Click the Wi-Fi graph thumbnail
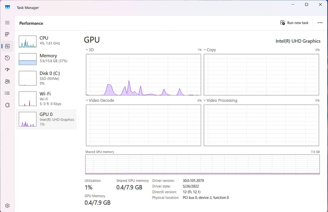This screenshot has height=212, width=328. (x=28, y=99)
